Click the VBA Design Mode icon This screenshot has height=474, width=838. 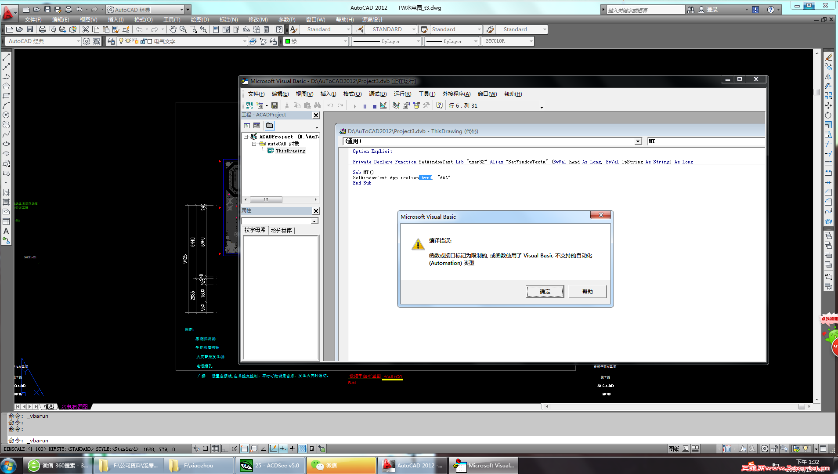383,105
